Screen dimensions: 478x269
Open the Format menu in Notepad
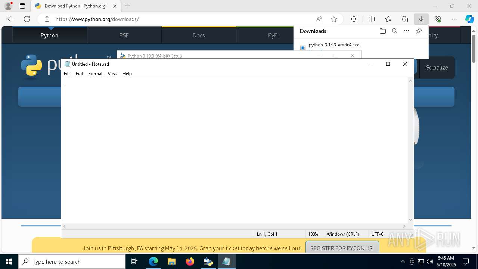tap(96, 74)
